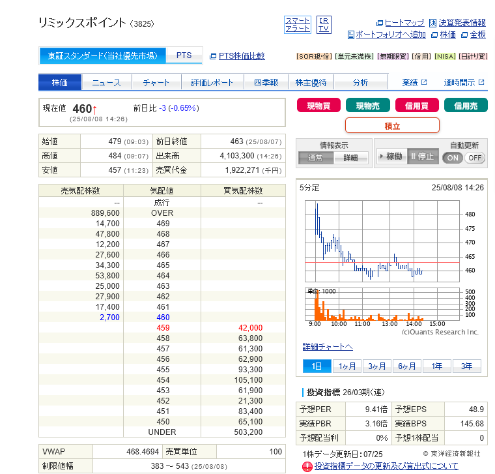Click the 予想PER value 9.41倍
The height and width of the screenshot is (474, 495).
click(x=376, y=409)
